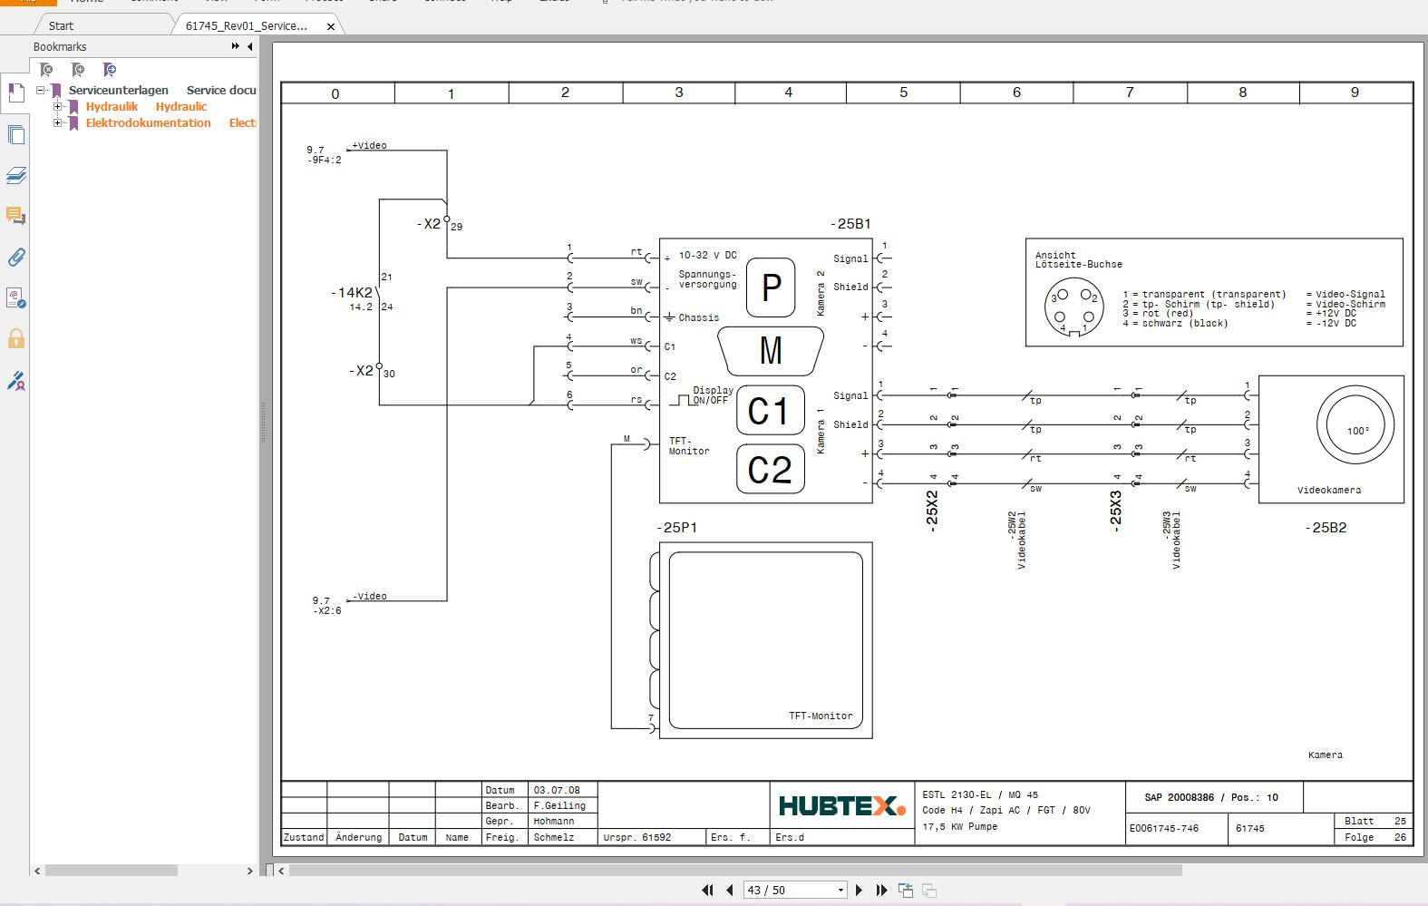Click the 'Display ON/OFF' label

(x=714, y=395)
